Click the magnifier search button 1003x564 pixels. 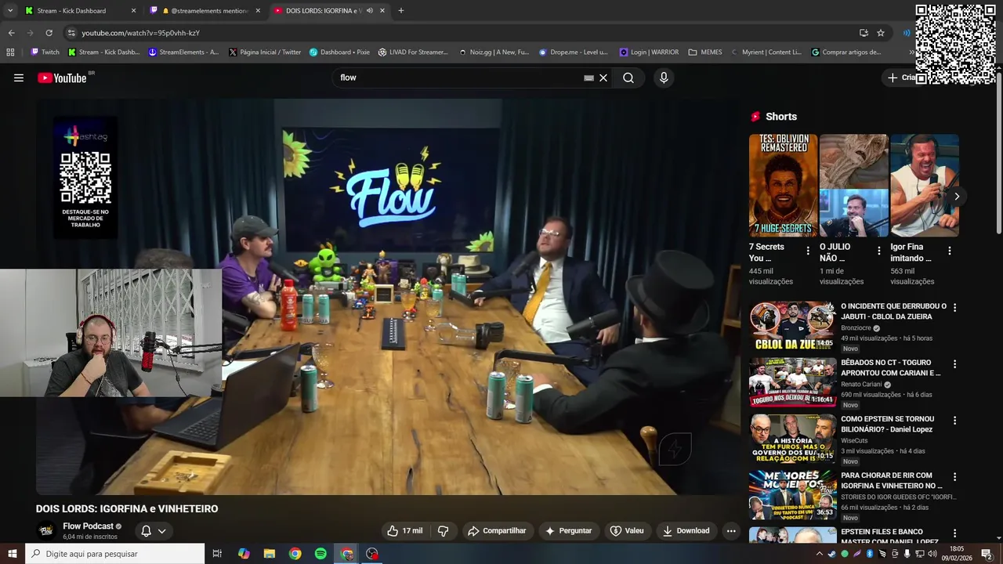628,78
